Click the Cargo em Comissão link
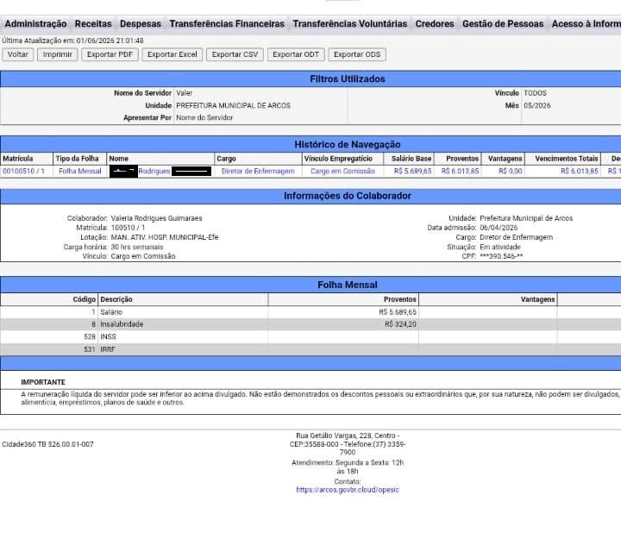 (x=342, y=171)
